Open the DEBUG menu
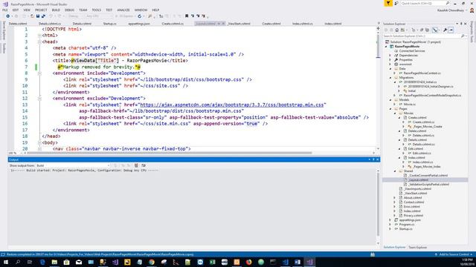This screenshot has width=476, height=267. [69, 10]
